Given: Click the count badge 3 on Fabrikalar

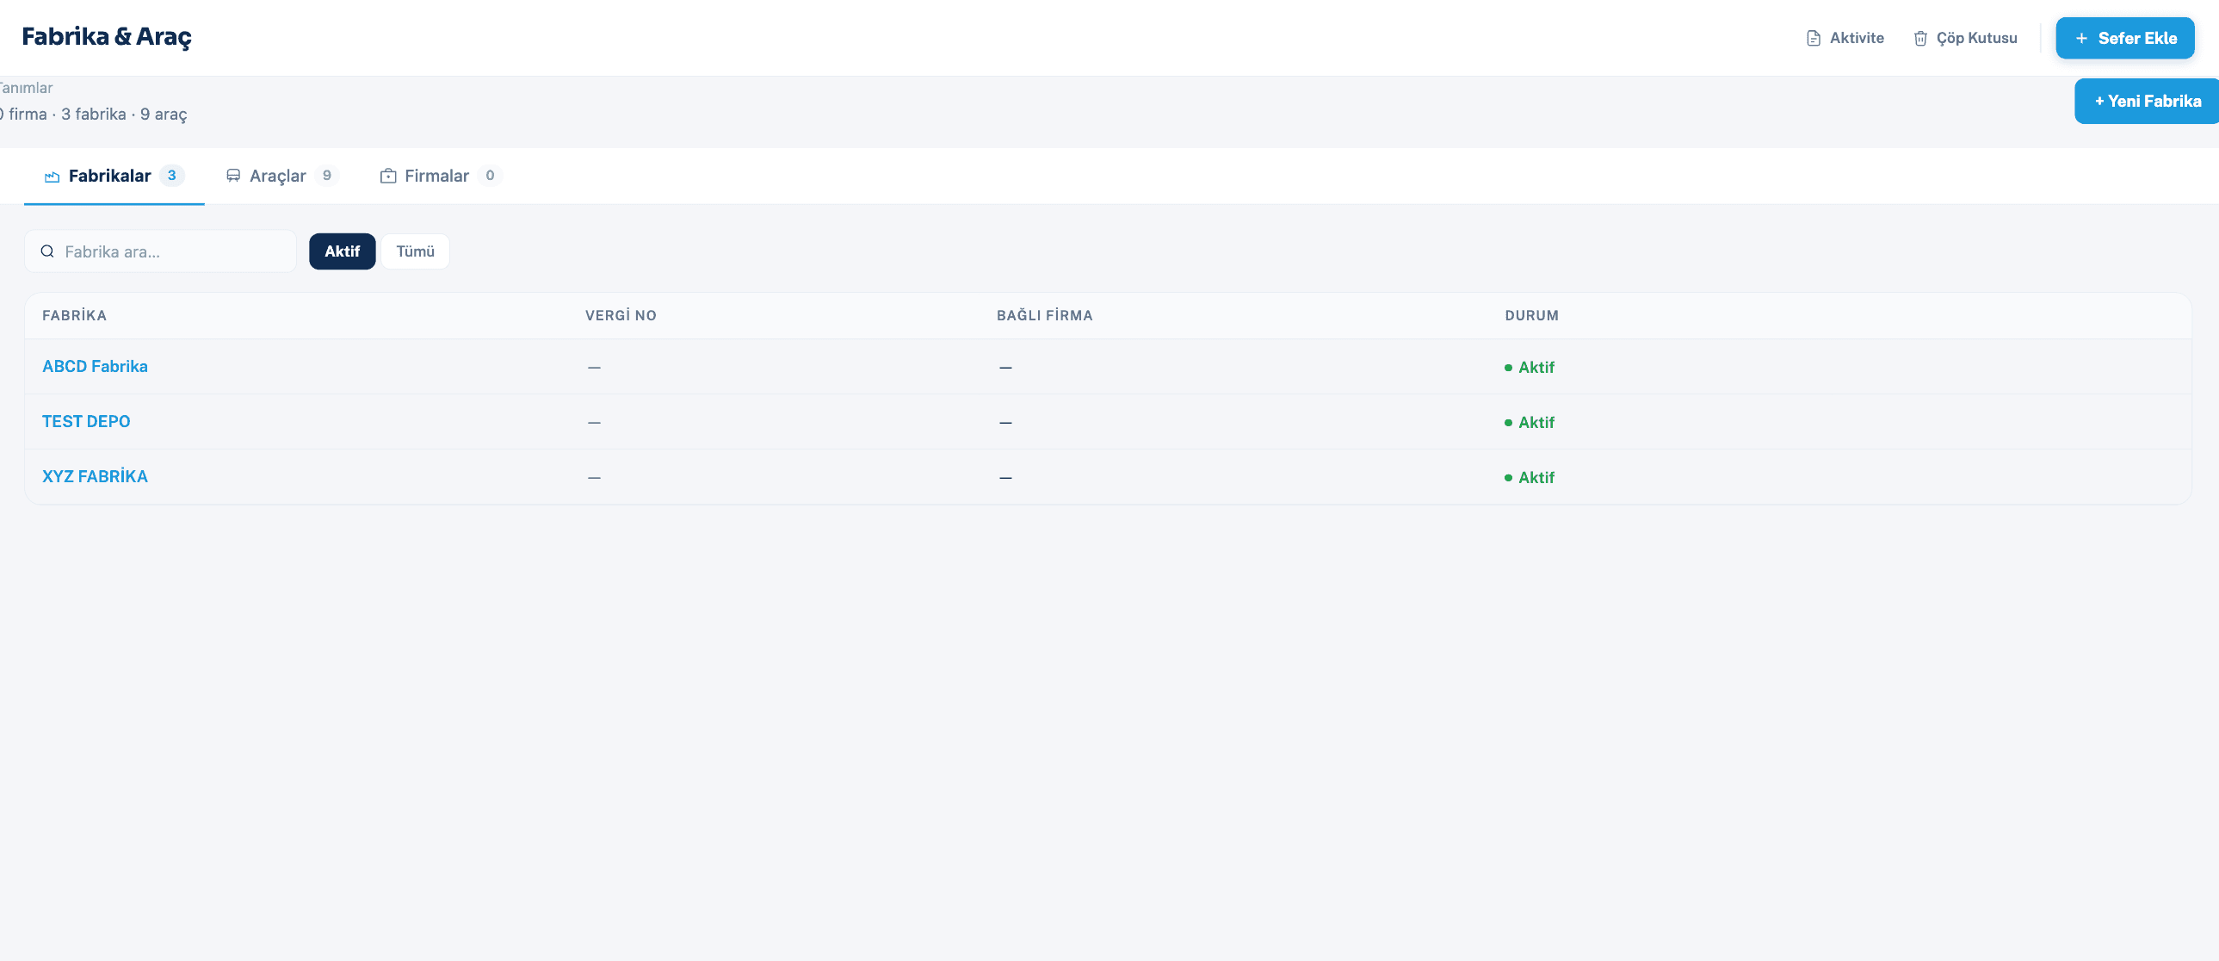Looking at the screenshot, I should [x=171, y=175].
